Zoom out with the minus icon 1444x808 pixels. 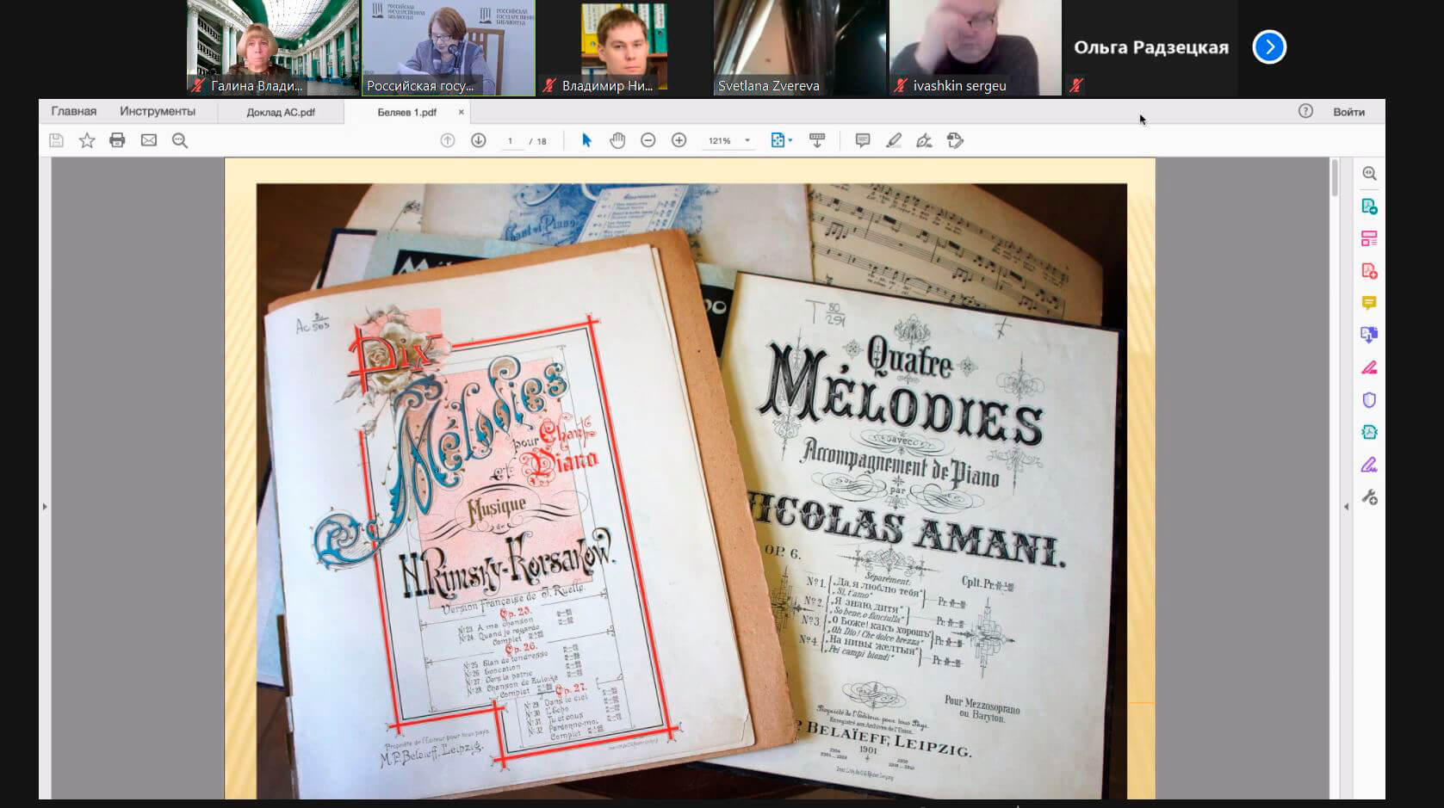click(648, 140)
